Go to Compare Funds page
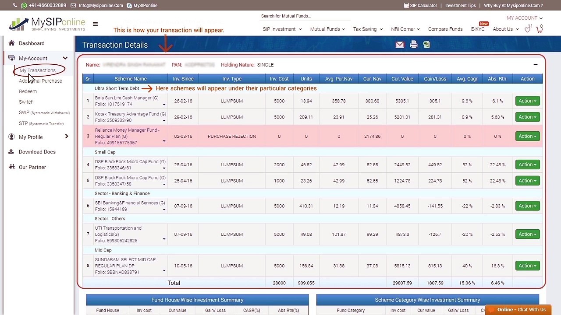The height and width of the screenshot is (315, 561). (x=445, y=29)
